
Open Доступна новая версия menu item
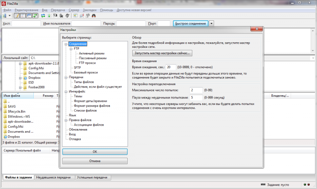134,10
